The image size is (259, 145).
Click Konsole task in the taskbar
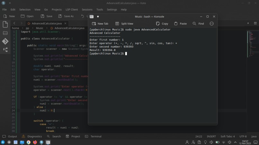coord(48,142)
